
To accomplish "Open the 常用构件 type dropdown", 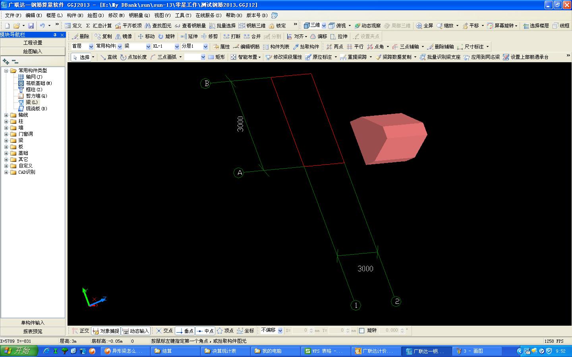I will coord(120,46).
